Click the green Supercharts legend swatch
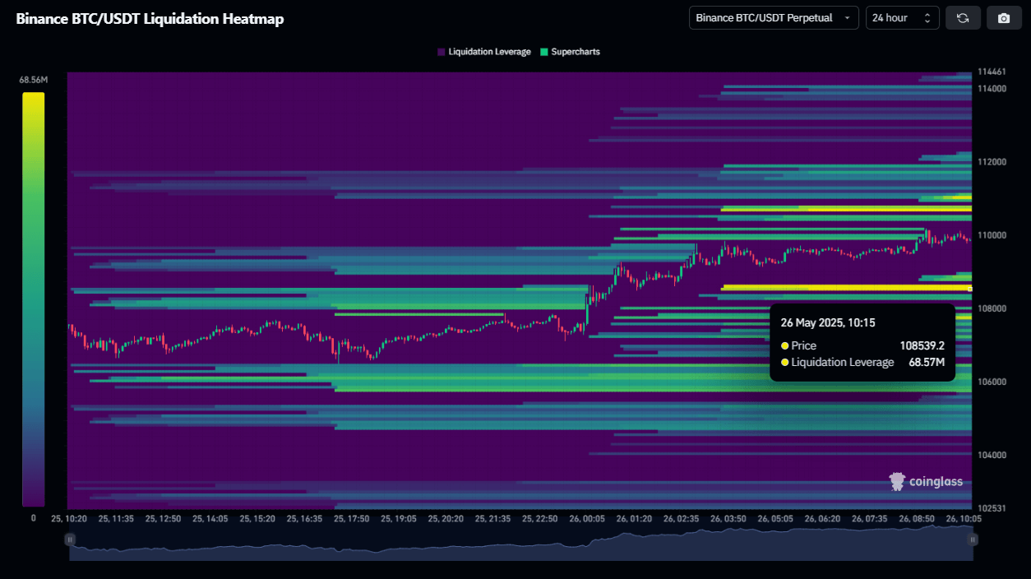1031x579 pixels. (x=543, y=52)
